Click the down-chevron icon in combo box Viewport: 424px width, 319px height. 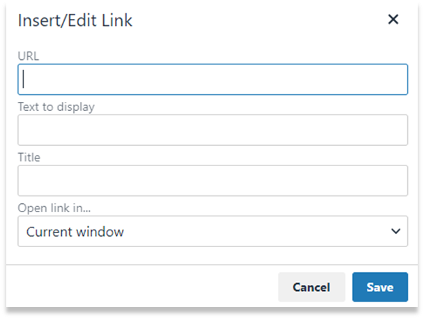395,231
